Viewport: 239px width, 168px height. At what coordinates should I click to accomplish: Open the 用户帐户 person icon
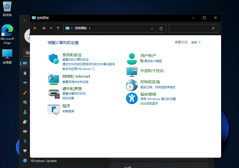(132, 59)
